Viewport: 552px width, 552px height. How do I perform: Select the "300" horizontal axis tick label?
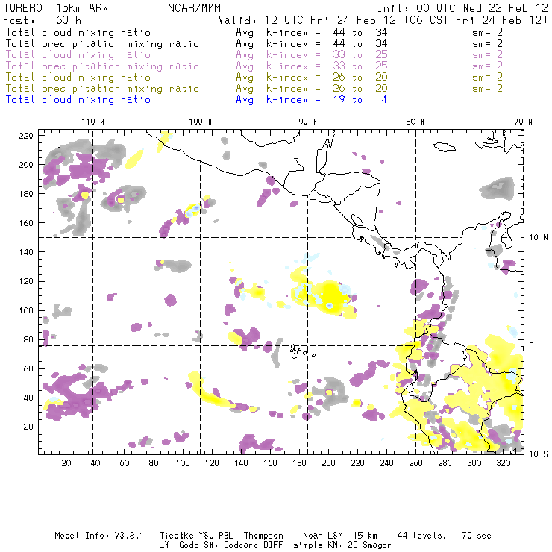[474, 463]
